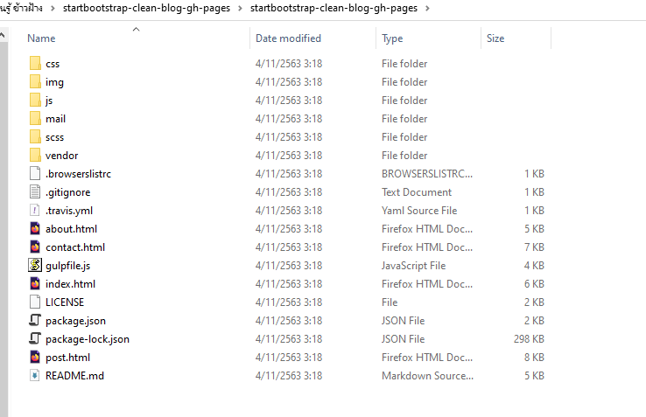Image resolution: width=646 pixels, height=417 pixels.
Task: Select the .browserslistrc file name
Action: click(x=78, y=174)
